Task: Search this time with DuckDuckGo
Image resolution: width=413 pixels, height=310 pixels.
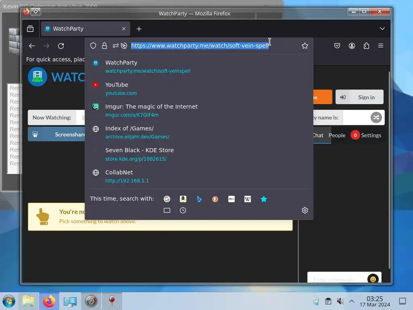Action: tap(215, 199)
